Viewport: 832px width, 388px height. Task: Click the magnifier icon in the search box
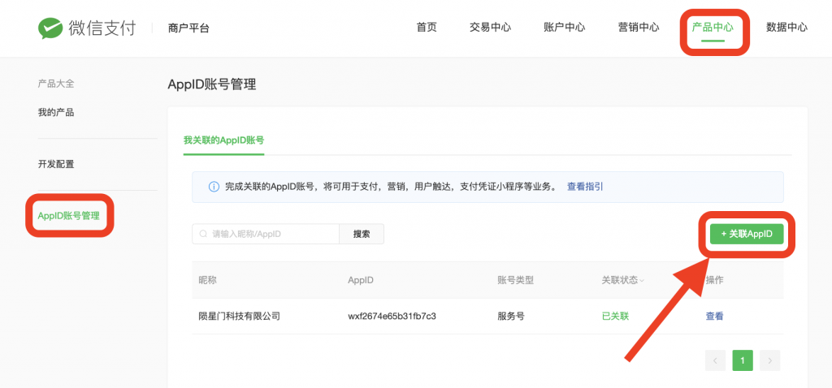coord(202,234)
